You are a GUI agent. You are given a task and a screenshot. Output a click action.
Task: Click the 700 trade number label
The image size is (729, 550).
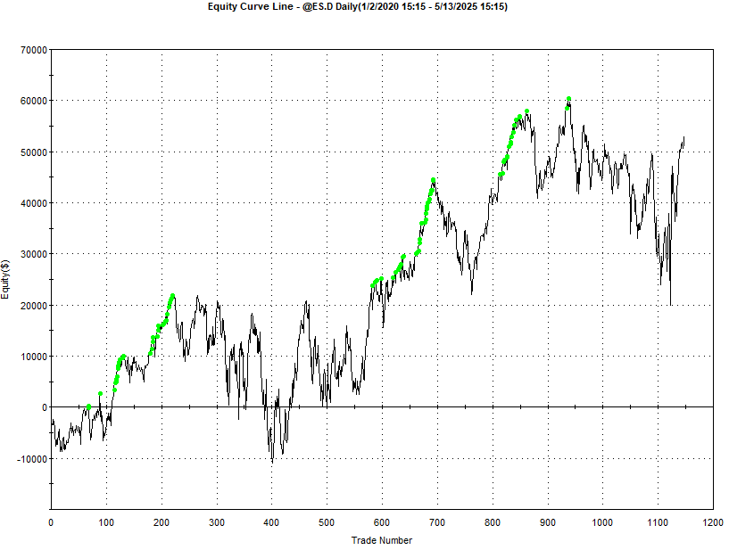437,522
